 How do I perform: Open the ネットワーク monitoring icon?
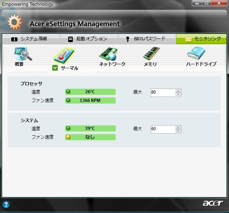(x=108, y=55)
